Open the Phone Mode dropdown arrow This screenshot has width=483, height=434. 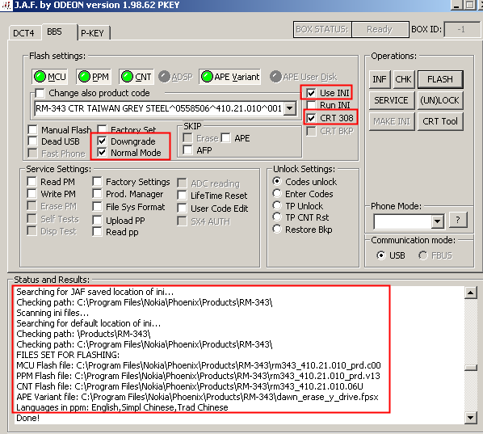pos(438,221)
